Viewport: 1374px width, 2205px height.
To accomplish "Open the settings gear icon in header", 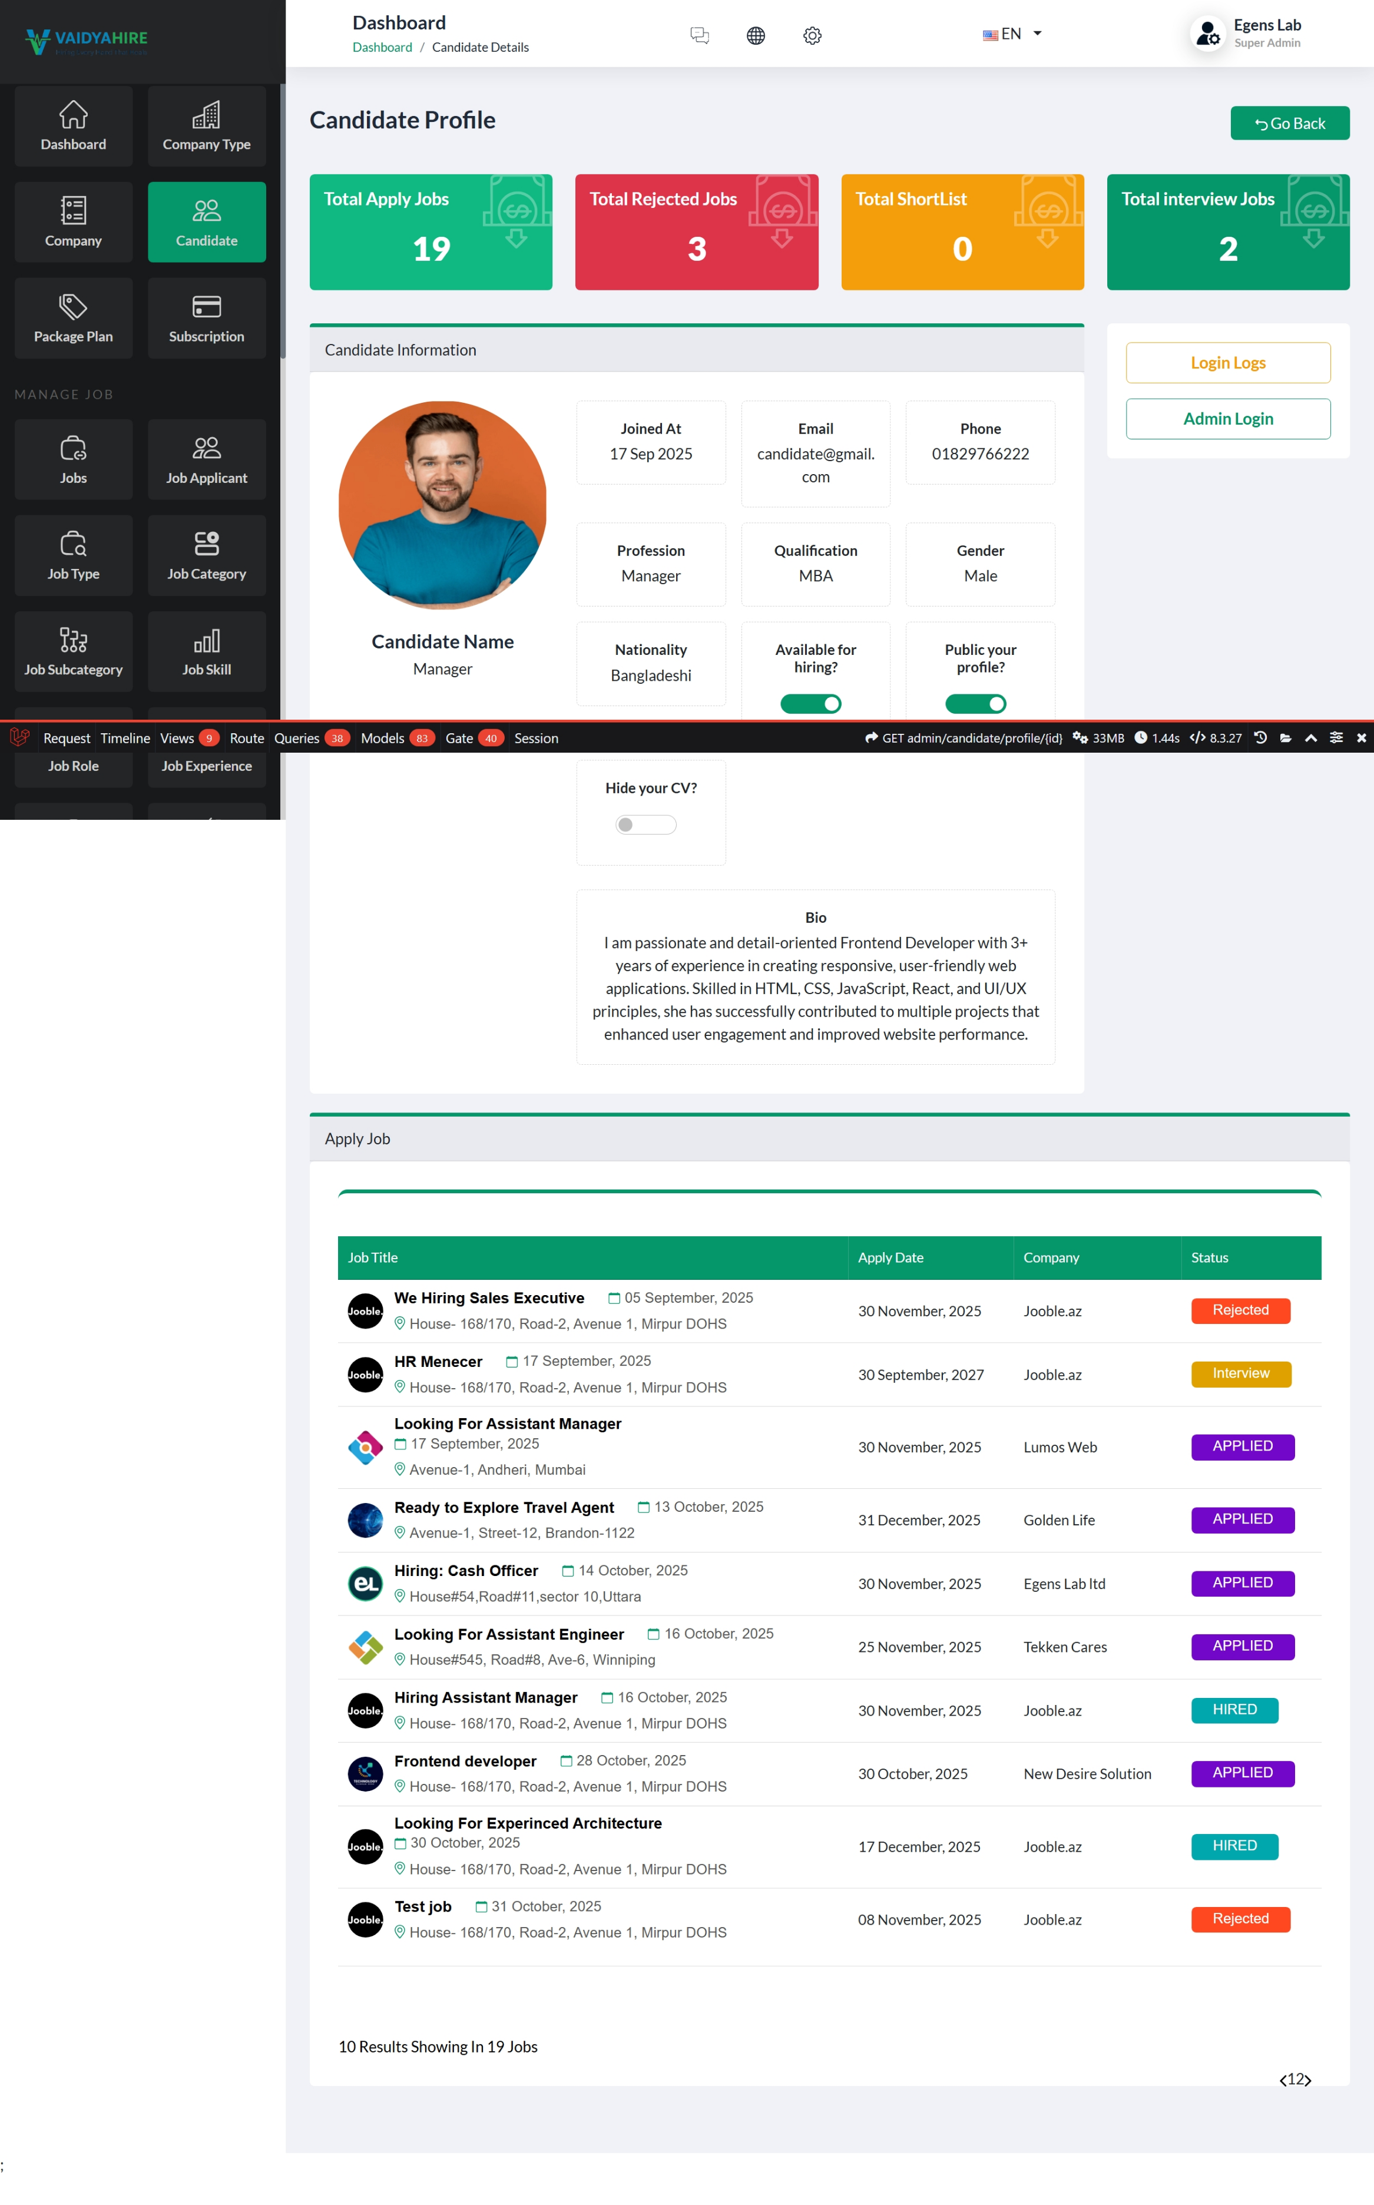I will tap(812, 35).
